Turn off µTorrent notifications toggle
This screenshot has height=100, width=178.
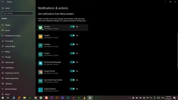click(x=72, y=27)
